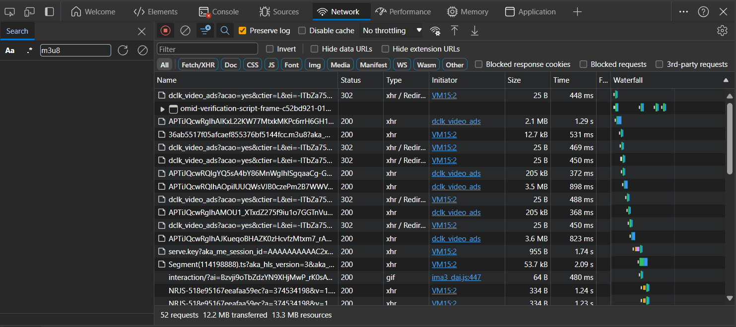Screen dimensions: 736x327
Task: Enable the Disable cache checkbox
Action: [x=302, y=31]
